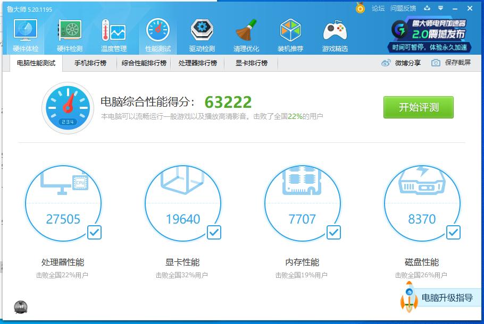This screenshot has width=484, height=324.
Task: Switch to the 手机排行榜 tab
Action: point(90,63)
